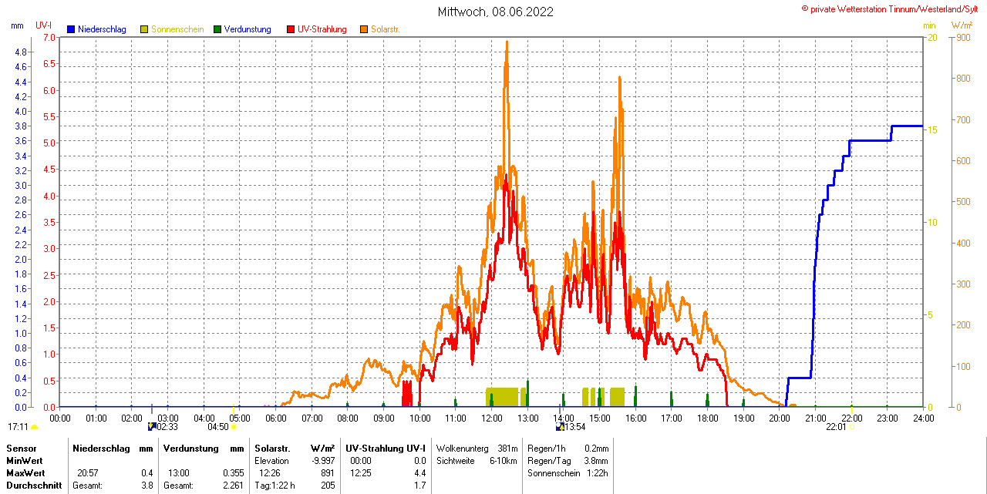Click the 7.0 value on UV-I axis

pyautogui.click(x=49, y=37)
